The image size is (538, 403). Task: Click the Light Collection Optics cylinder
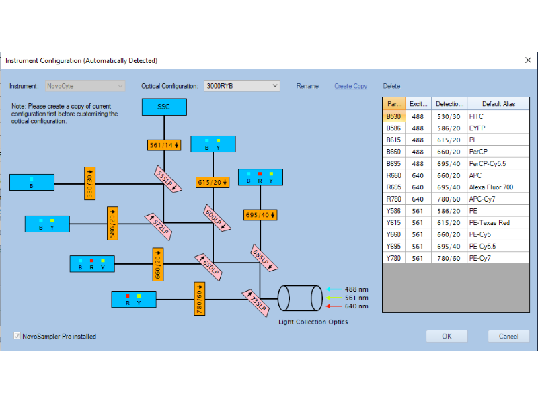point(299,298)
